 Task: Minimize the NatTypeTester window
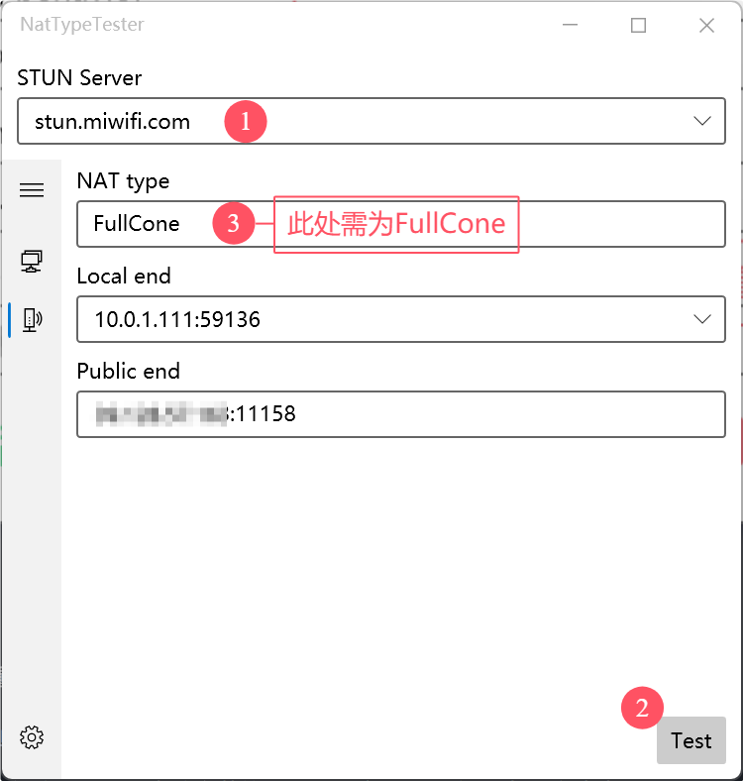tap(571, 26)
